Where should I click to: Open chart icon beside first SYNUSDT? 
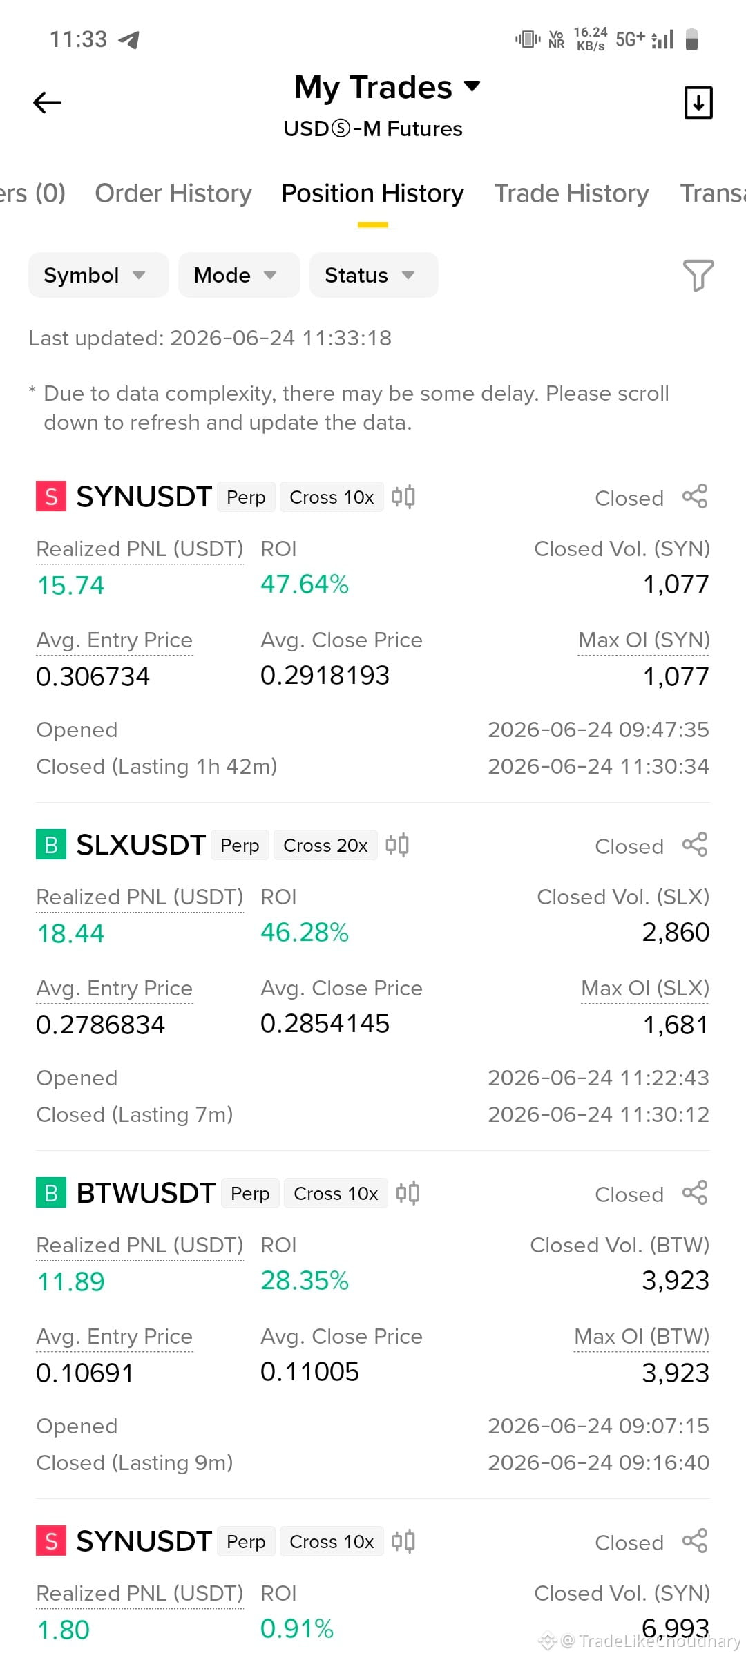403,497
